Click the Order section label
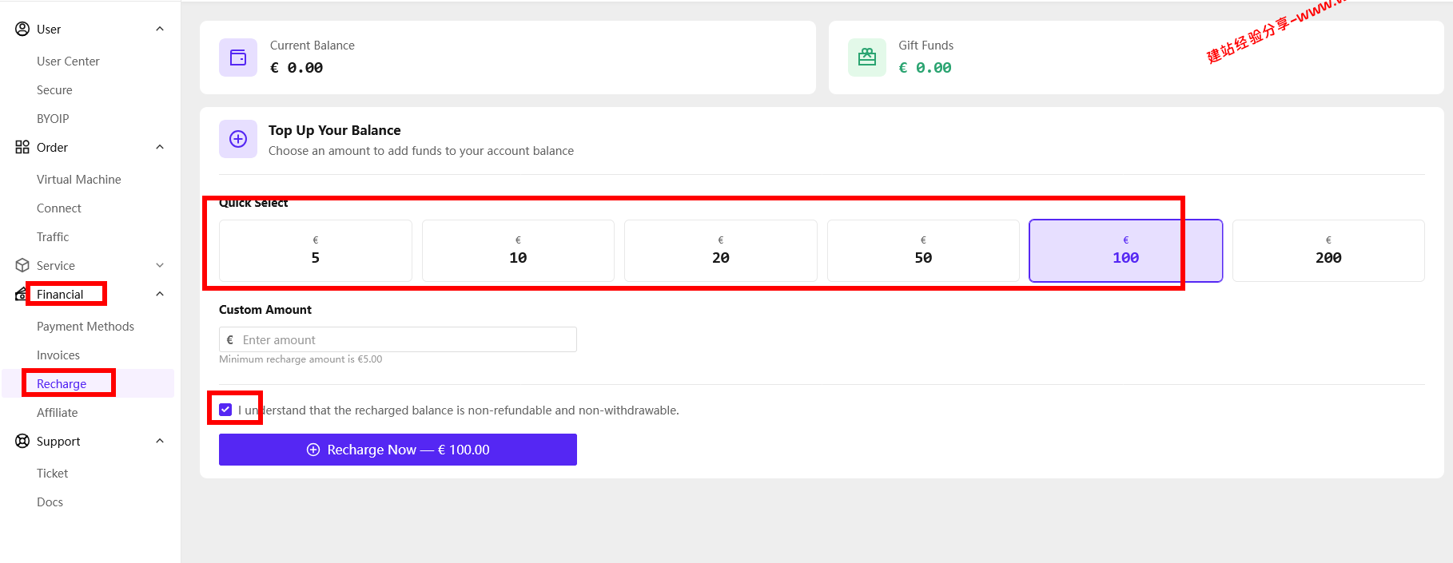The height and width of the screenshot is (563, 1453). coord(52,148)
